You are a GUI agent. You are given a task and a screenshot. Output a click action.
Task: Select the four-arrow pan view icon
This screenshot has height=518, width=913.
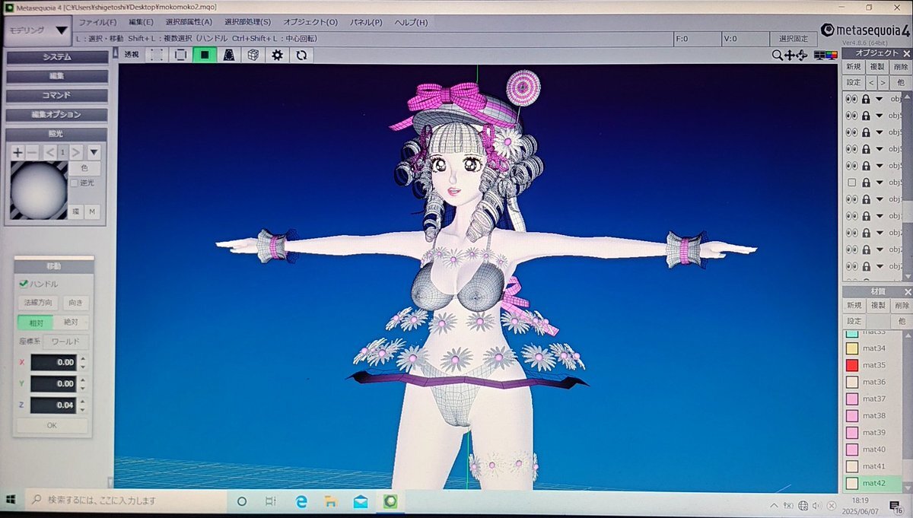(x=789, y=55)
